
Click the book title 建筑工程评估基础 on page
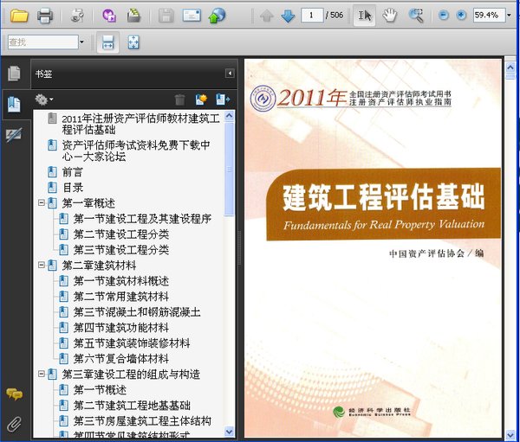(383, 197)
